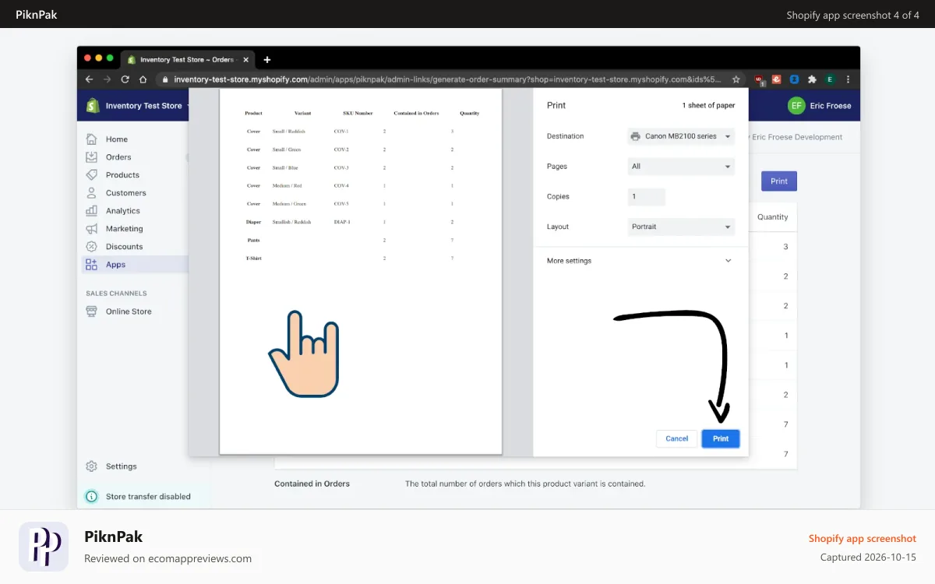The width and height of the screenshot is (935, 584).
Task: Open a new tab with plus icon
Action: pyautogui.click(x=267, y=59)
